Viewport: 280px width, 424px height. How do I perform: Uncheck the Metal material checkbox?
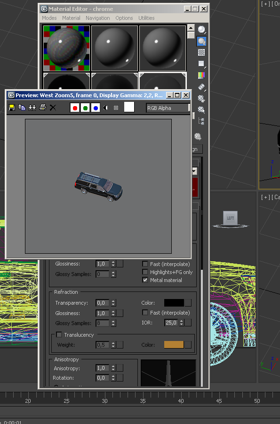(x=145, y=280)
